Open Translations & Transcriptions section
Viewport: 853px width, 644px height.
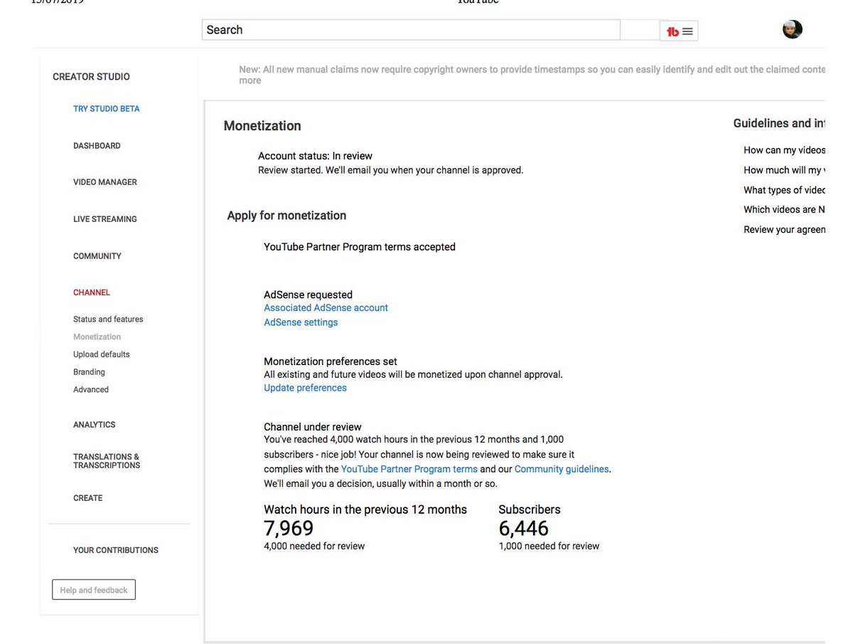[x=107, y=461]
